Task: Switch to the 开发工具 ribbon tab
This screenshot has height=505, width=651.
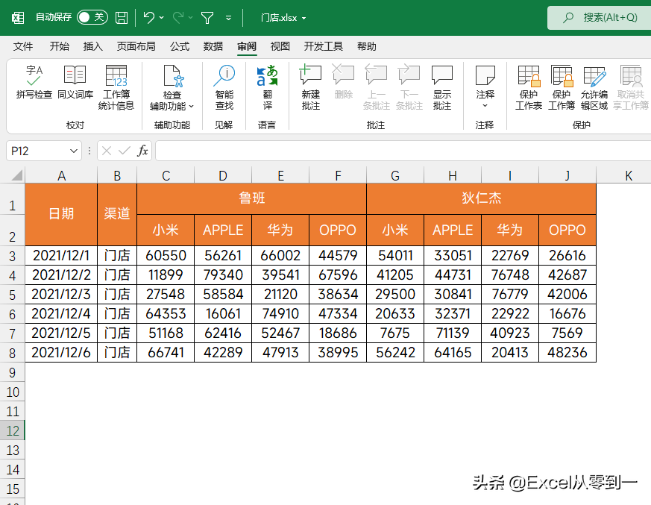Action: (324, 46)
